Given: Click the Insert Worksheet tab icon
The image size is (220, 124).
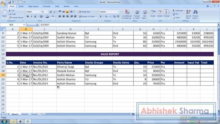Looking at the screenshot, I should coord(42,114).
